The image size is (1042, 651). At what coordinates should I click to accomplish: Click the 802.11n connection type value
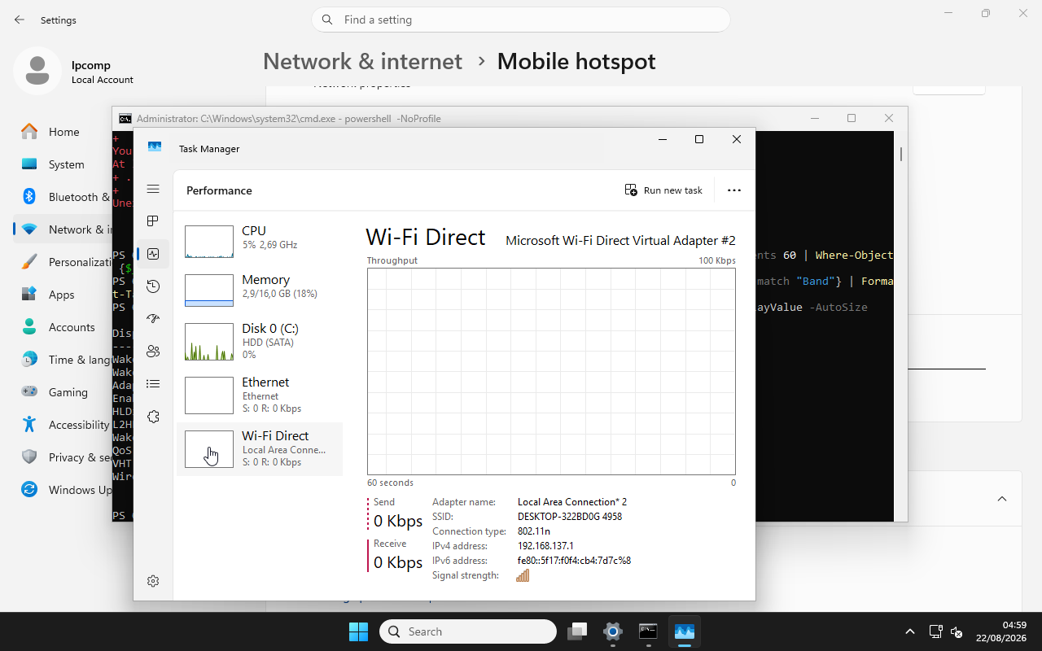point(534,531)
